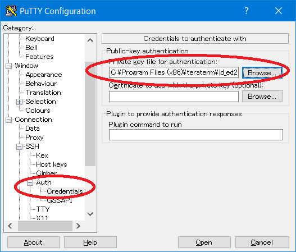Collapse the Connection tree node
The image size is (296, 252).
(x=8, y=120)
